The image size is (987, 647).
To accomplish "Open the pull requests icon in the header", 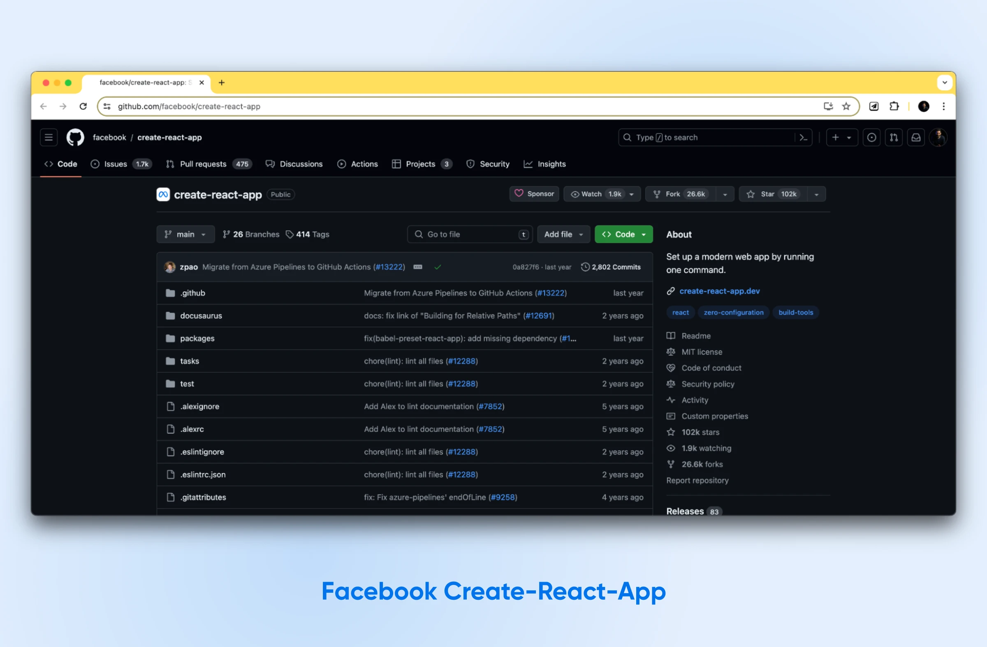I will 894,138.
